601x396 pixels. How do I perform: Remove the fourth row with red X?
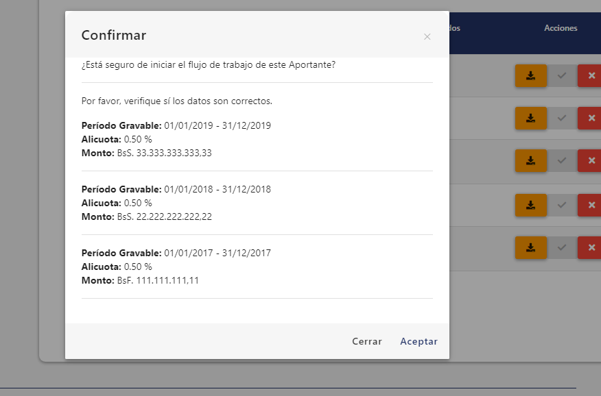(590, 204)
